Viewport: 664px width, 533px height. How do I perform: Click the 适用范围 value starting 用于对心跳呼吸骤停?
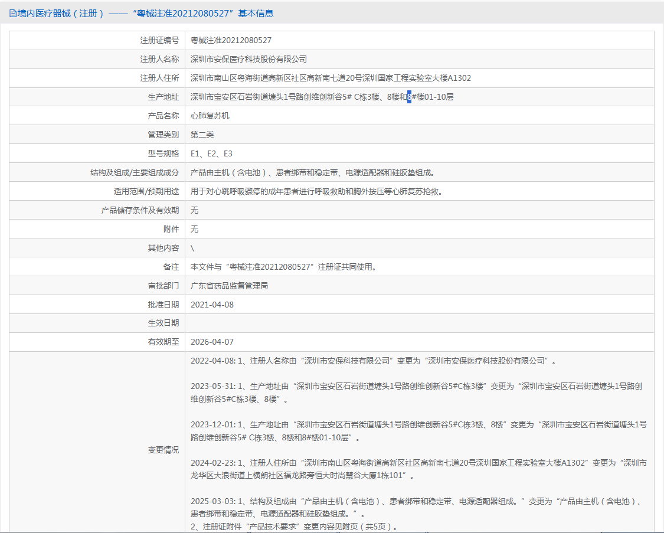pos(318,191)
